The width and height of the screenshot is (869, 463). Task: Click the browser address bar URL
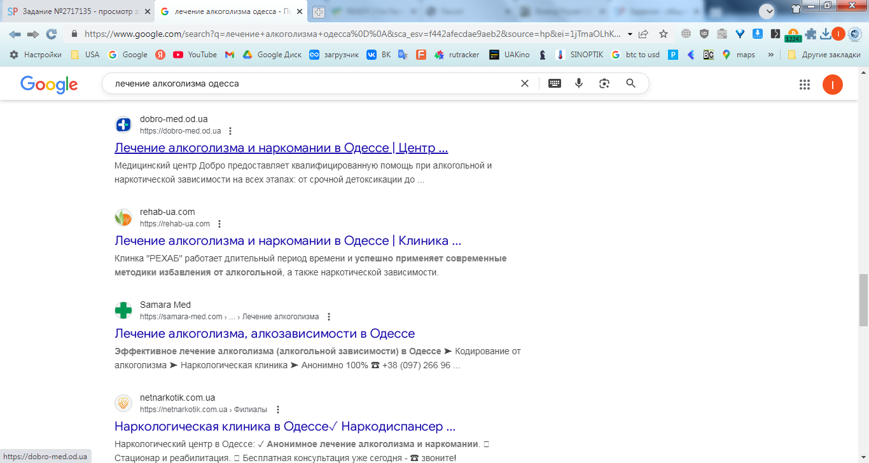(352, 34)
